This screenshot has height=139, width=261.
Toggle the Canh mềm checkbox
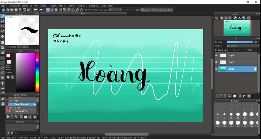tap(124, 10)
